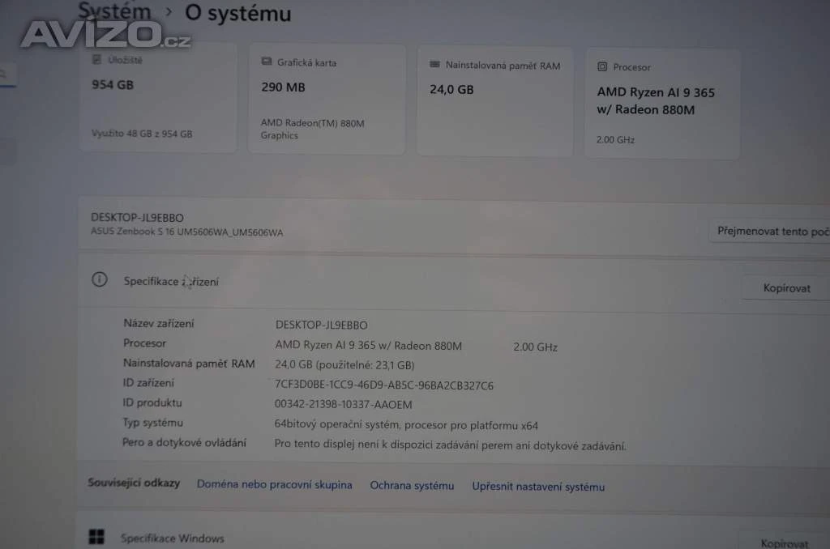830x549 pixels.
Task: Click the breadcrumb chevron before O systému
Action: (x=169, y=12)
